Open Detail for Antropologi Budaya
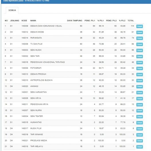 [140, 80]
